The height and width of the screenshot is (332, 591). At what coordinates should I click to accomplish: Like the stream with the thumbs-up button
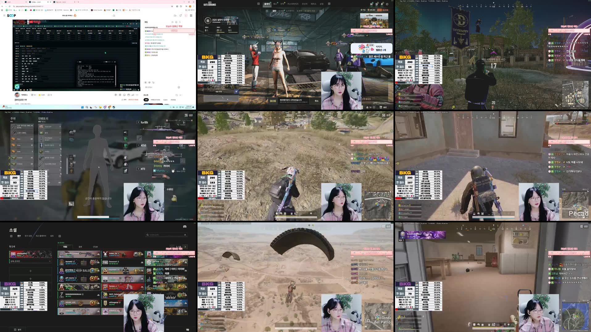tap(48, 95)
